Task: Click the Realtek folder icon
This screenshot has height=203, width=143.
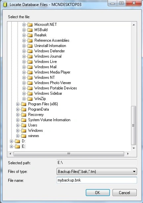Action: click(30, 35)
